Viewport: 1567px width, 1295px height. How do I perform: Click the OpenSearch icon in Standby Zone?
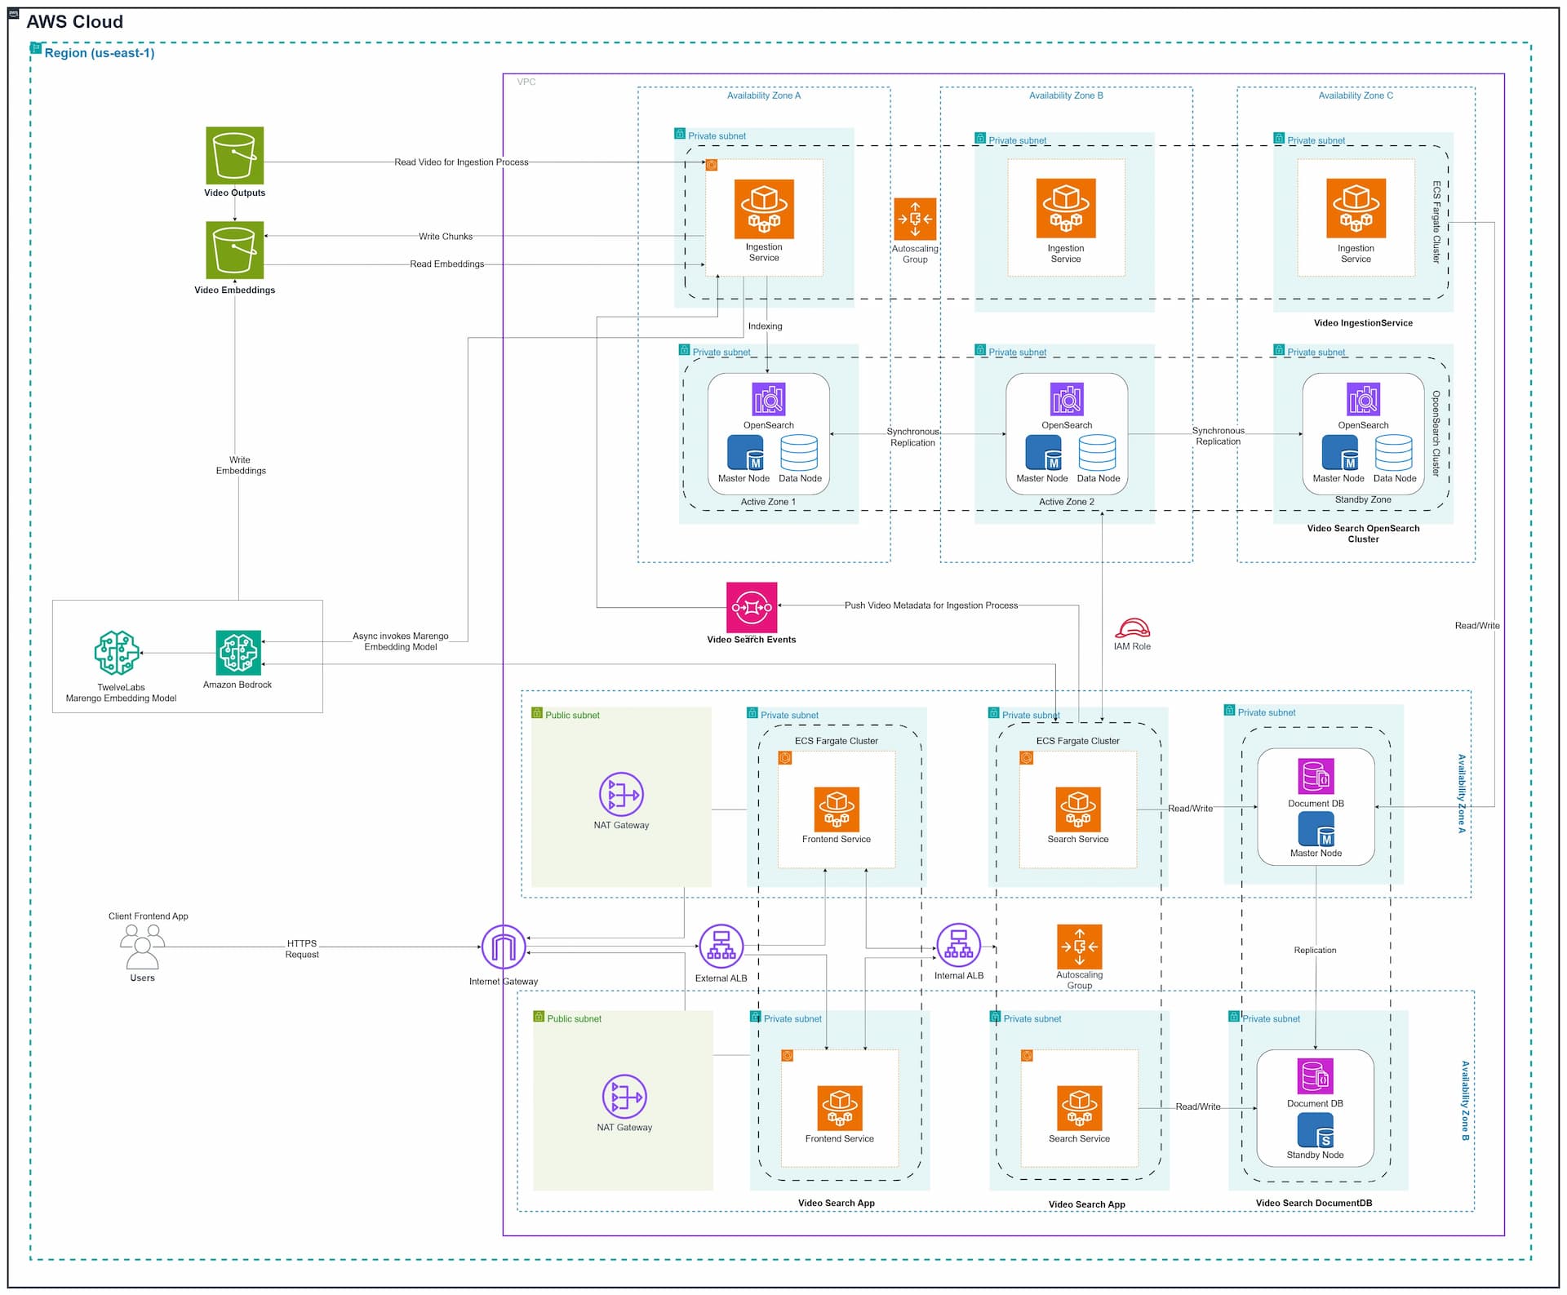tap(1363, 399)
